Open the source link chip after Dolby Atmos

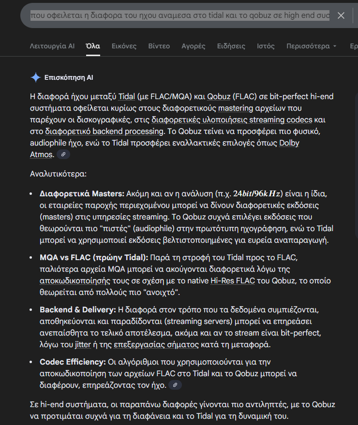click(63, 155)
